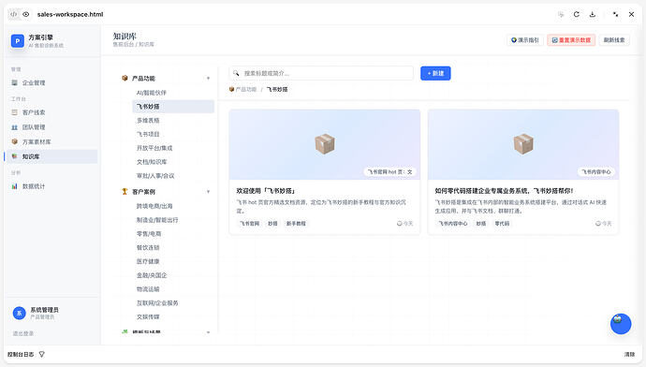Click the blue 新建 button

coord(435,73)
